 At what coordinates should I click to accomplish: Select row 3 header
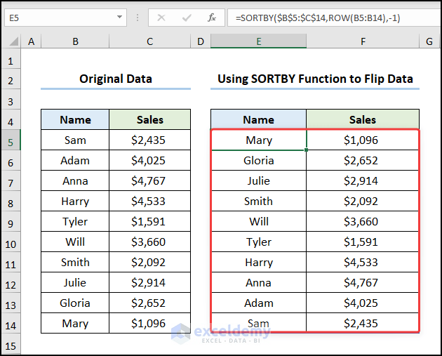[11, 99]
